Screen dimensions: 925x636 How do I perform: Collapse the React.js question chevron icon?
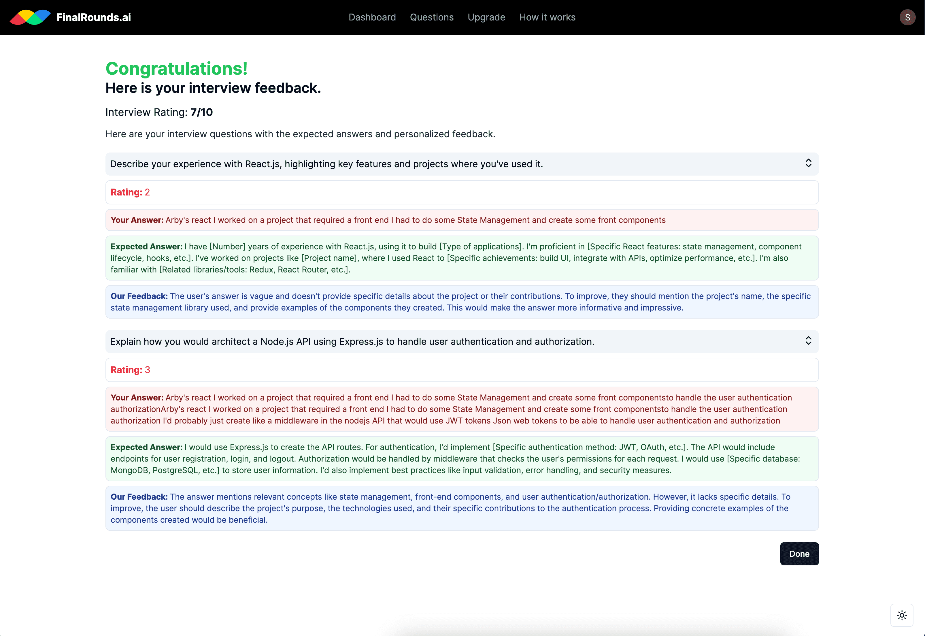808,163
